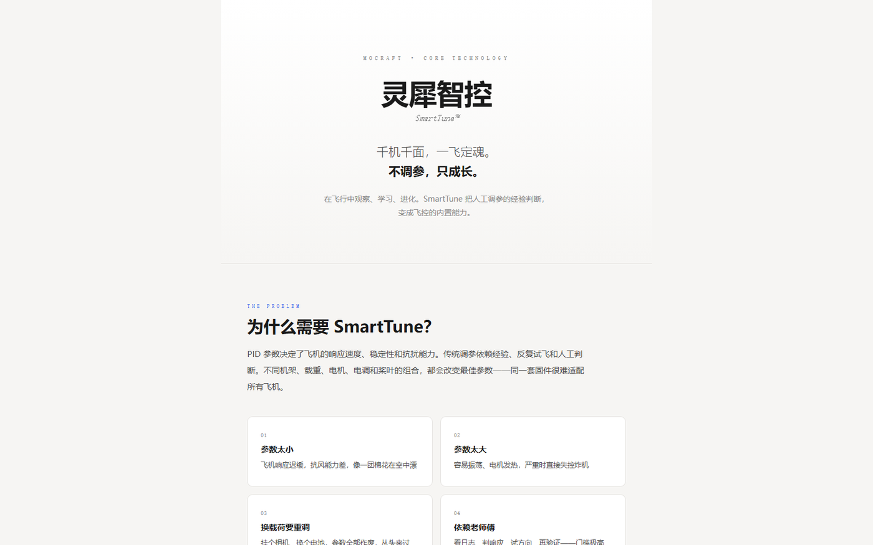This screenshot has height=545, width=873.
Task: Select the 换载荷要重调 card
Action: [x=340, y=520]
